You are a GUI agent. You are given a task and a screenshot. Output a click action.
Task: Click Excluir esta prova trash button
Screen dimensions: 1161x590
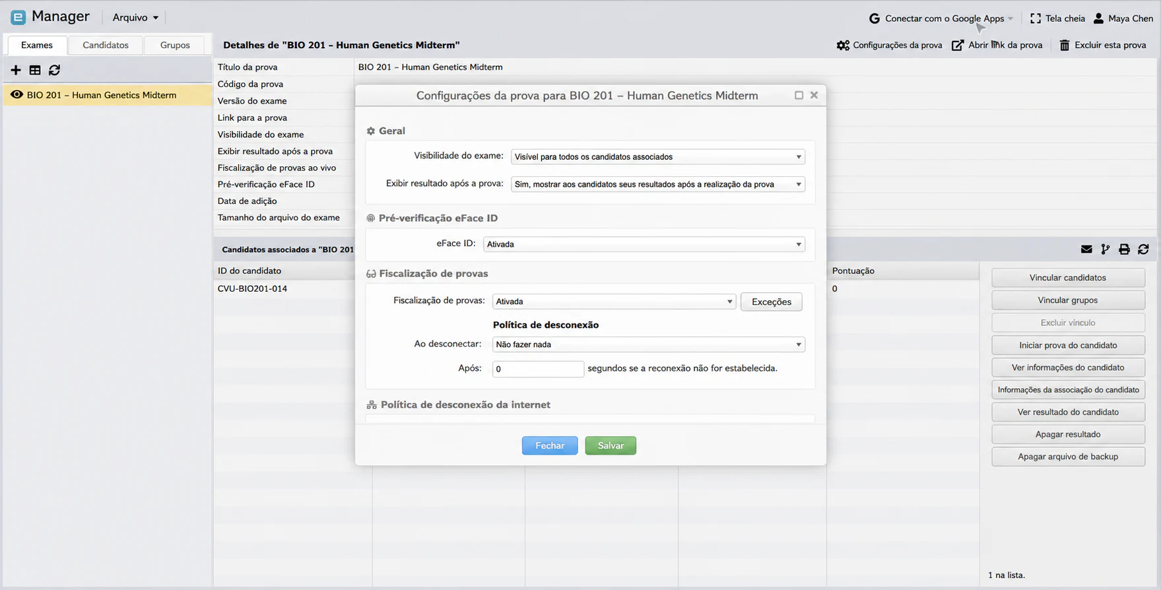tap(1103, 45)
